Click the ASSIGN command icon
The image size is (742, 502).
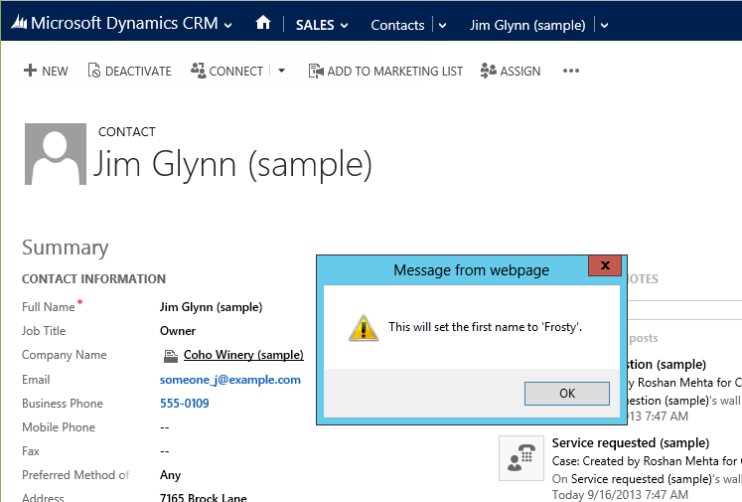[x=489, y=71]
